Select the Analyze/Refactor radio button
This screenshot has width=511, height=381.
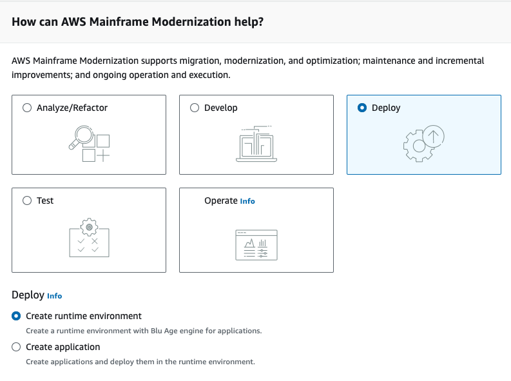pyautogui.click(x=27, y=108)
